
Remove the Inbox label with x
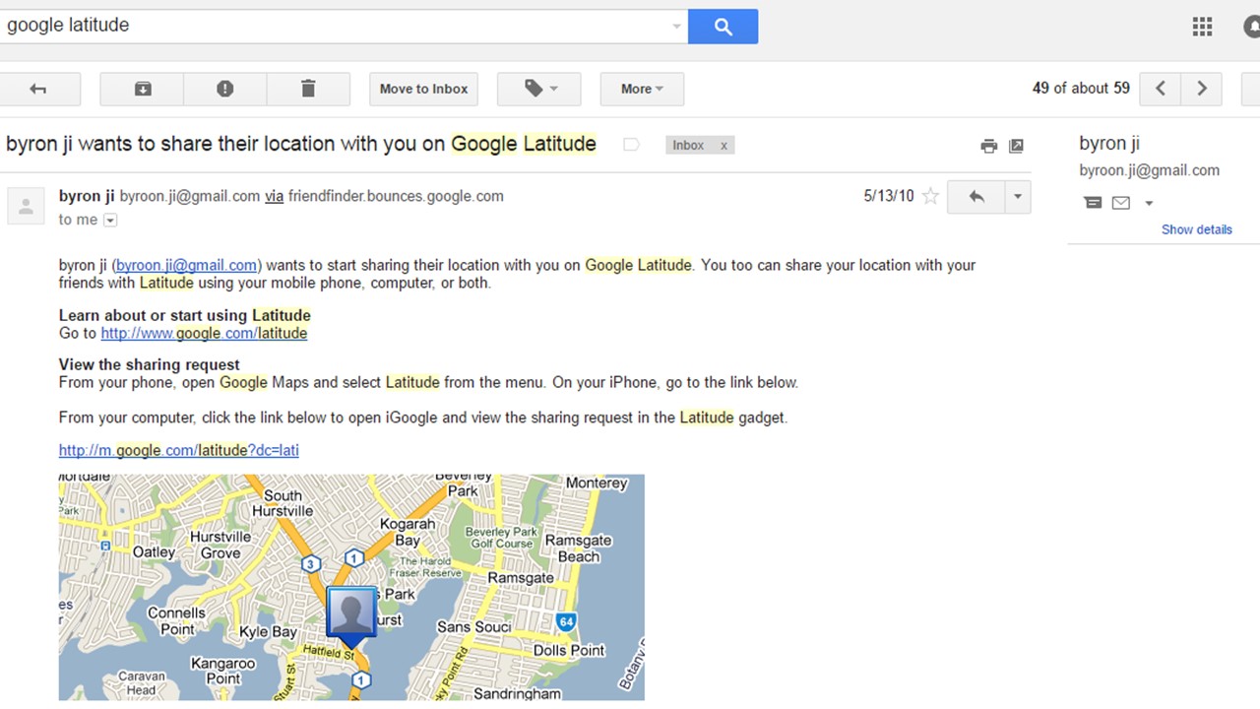point(724,146)
